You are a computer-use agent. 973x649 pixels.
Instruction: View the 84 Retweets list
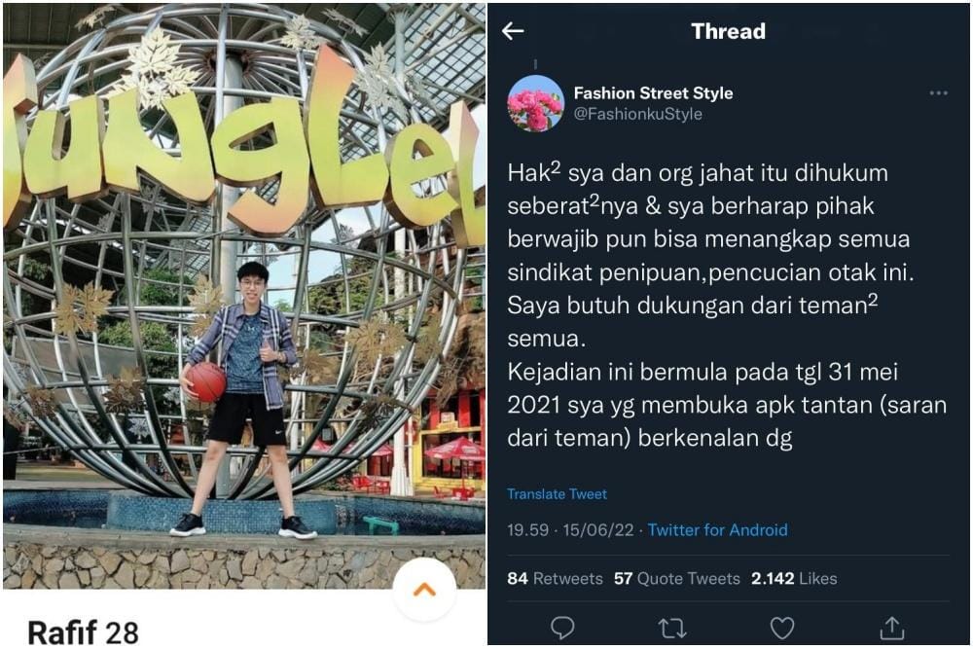pos(555,578)
